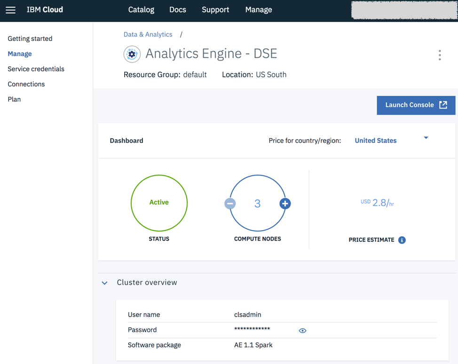Click the Cluster overview heading text
The width and height of the screenshot is (458, 364).
tap(147, 282)
